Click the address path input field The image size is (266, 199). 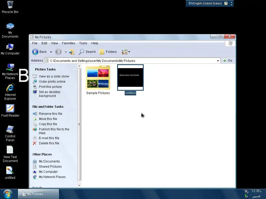[132, 61]
